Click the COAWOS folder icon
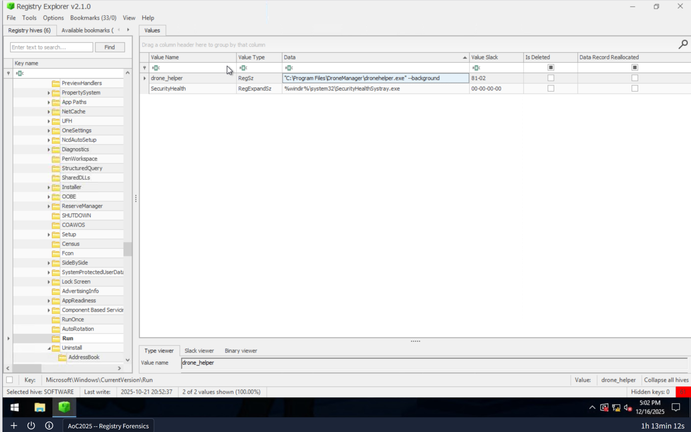This screenshot has width=691, height=432. coord(56,225)
